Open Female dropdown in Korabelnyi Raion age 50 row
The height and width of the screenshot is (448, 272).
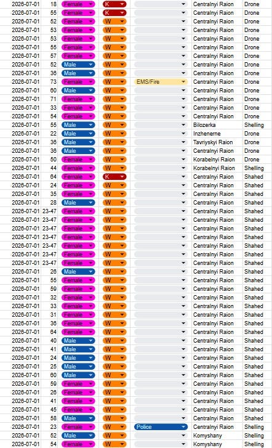78,160
